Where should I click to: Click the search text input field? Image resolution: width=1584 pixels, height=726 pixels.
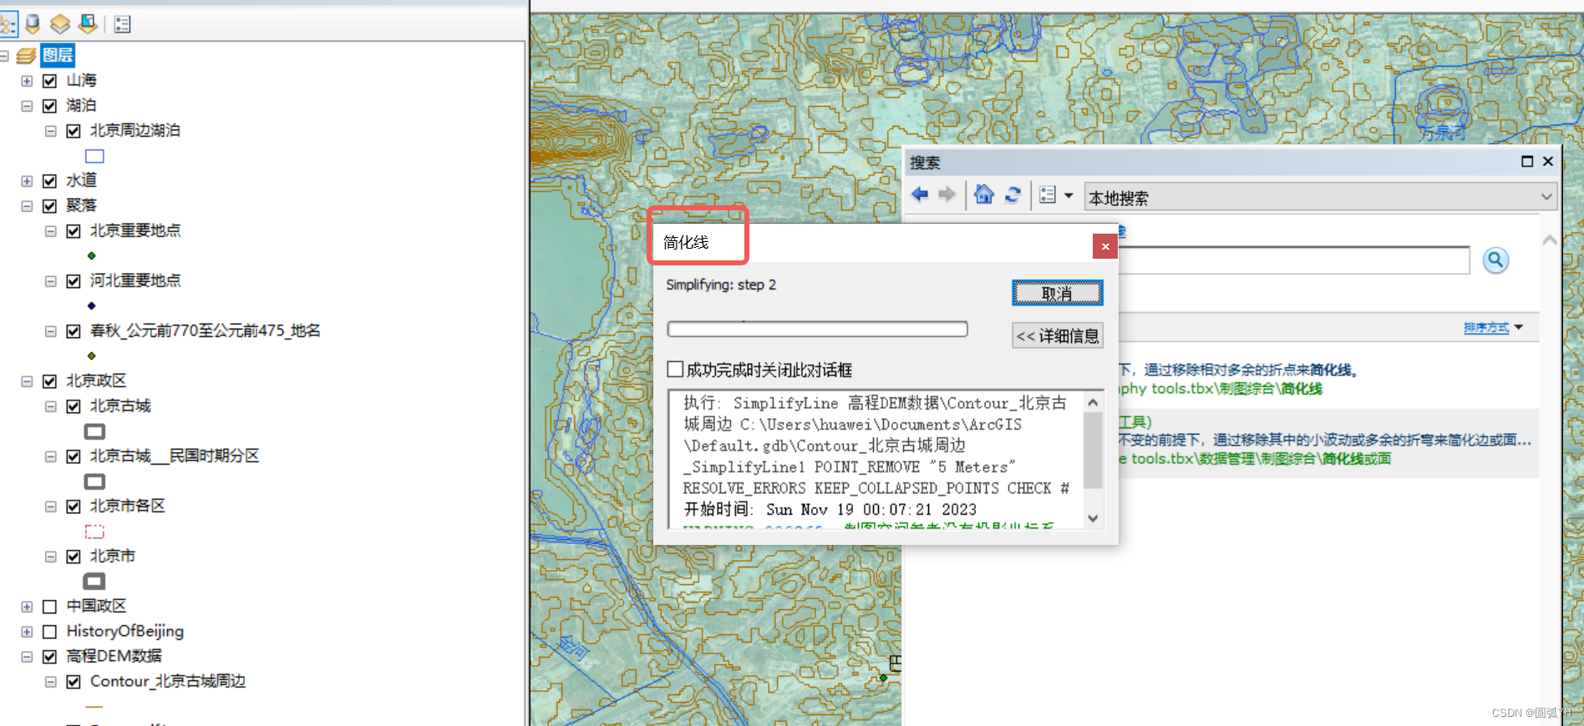coord(1293,260)
